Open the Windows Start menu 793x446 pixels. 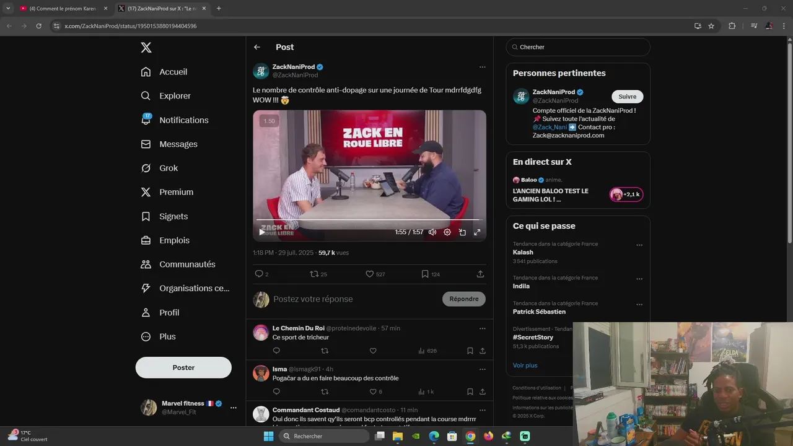(268, 436)
